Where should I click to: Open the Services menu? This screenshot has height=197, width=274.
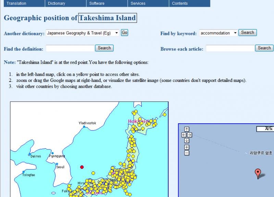[x=138, y=3]
